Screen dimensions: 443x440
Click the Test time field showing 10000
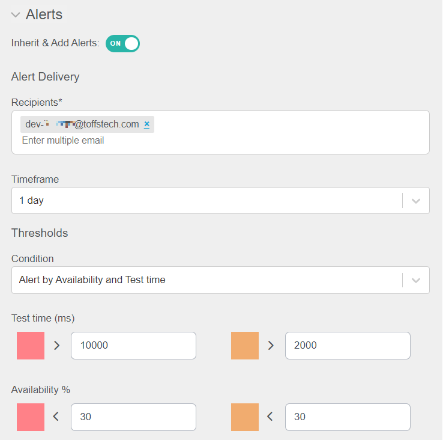tap(133, 346)
